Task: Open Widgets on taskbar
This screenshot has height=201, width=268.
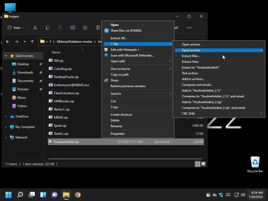Action: click(x=43, y=195)
